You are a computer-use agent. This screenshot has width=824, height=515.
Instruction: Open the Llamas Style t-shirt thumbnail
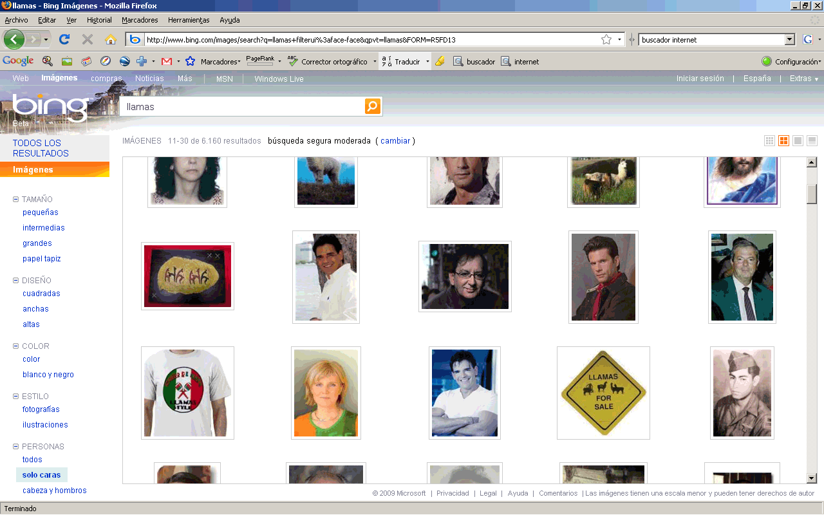click(x=187, y=393)
